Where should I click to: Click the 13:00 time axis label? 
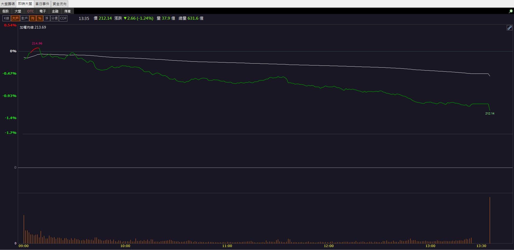pyautogui.click(x=430, y=246)
